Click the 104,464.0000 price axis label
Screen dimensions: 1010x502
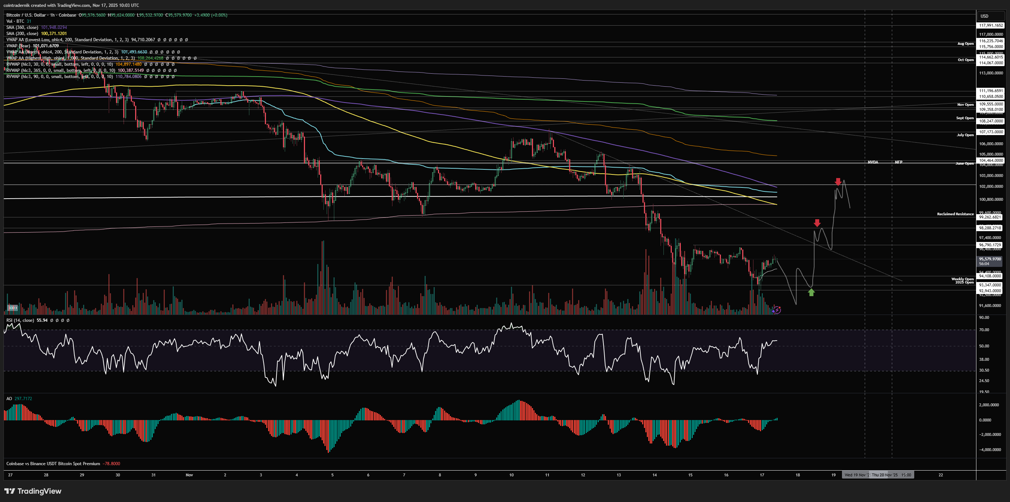pos(991,160)
